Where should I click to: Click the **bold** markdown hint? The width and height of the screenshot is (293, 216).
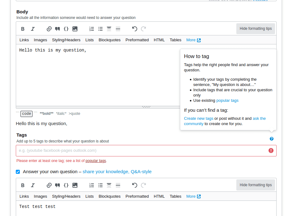[46, 114]
